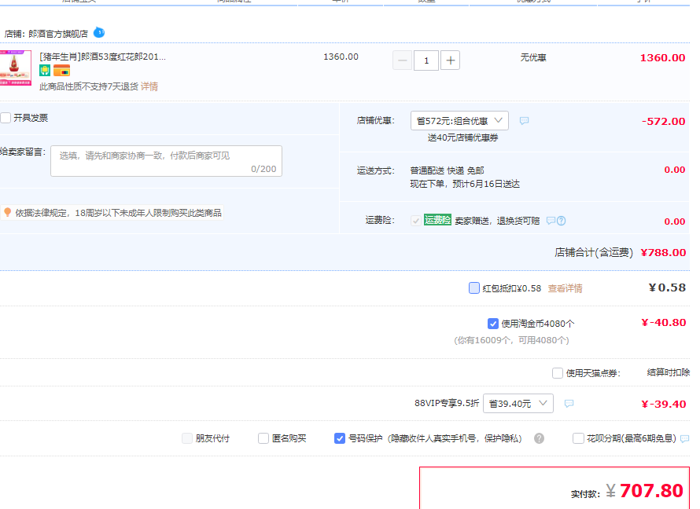The width and height of the screenshot is (700, 509).
Task: Click the blue Wangwang chat icon beside store name
Action: click(x=99, y=32)
